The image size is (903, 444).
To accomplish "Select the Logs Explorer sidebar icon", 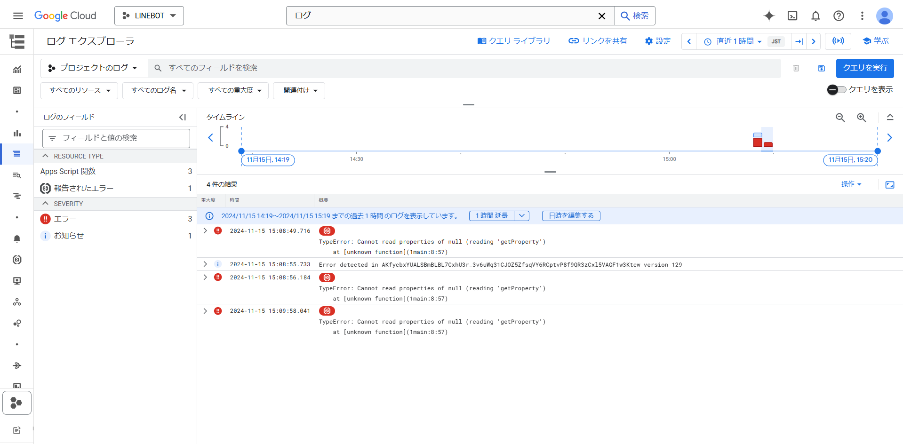I will click(17, 154).
